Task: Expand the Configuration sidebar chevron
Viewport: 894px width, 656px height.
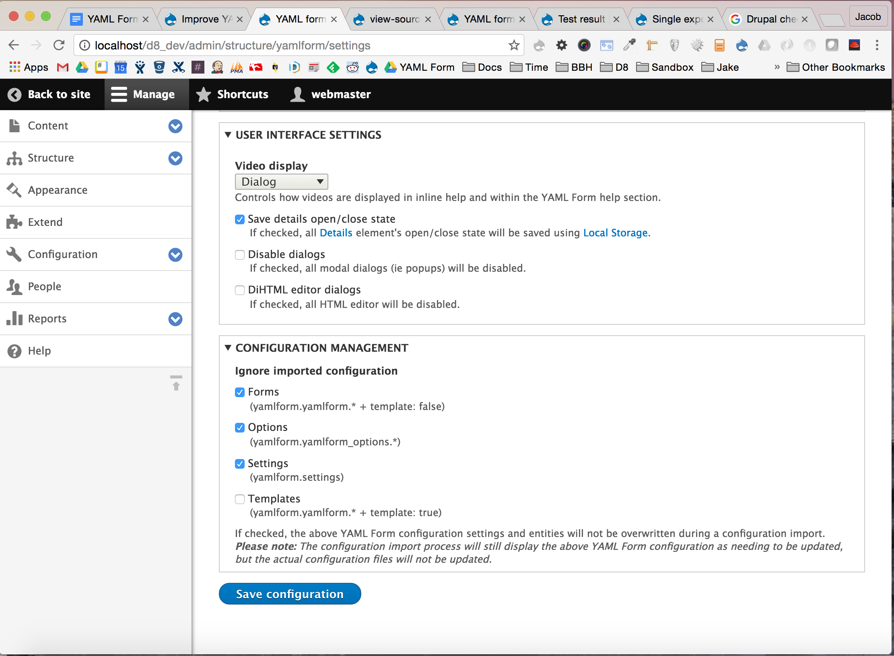Action: pos(175,254)
